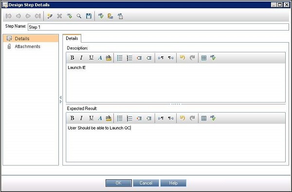Viewport: 292px width, 192px height.
Task: Undo last change in Expected Result editor
Action: point(182,118)
